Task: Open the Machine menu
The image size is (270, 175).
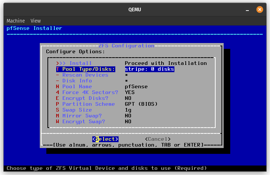Action: [16, 21]
